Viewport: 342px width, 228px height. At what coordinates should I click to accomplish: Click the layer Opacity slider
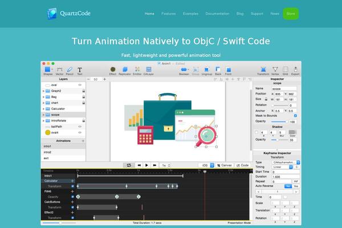tap(279, 121)
